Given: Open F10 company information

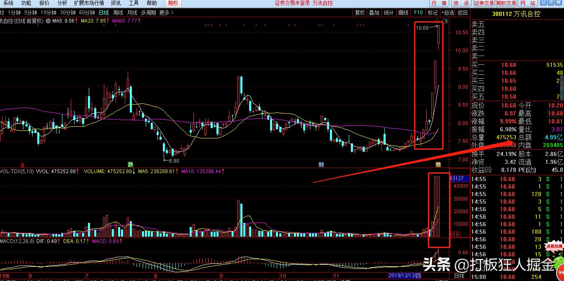Looking at the screenshot, I should pyautogui.click(x=418, y=13).
